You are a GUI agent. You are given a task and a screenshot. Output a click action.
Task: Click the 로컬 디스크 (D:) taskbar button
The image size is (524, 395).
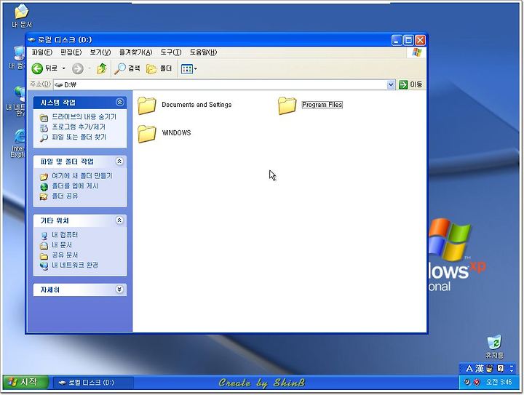click(93, 383)
